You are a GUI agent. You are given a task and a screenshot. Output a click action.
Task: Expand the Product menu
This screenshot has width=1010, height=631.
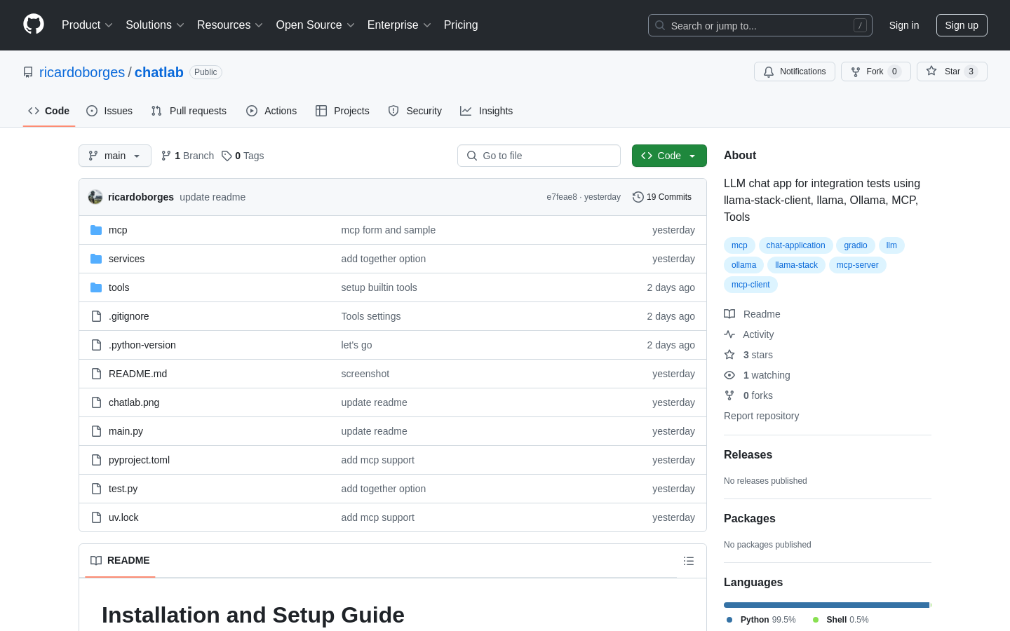click(87, 25)
